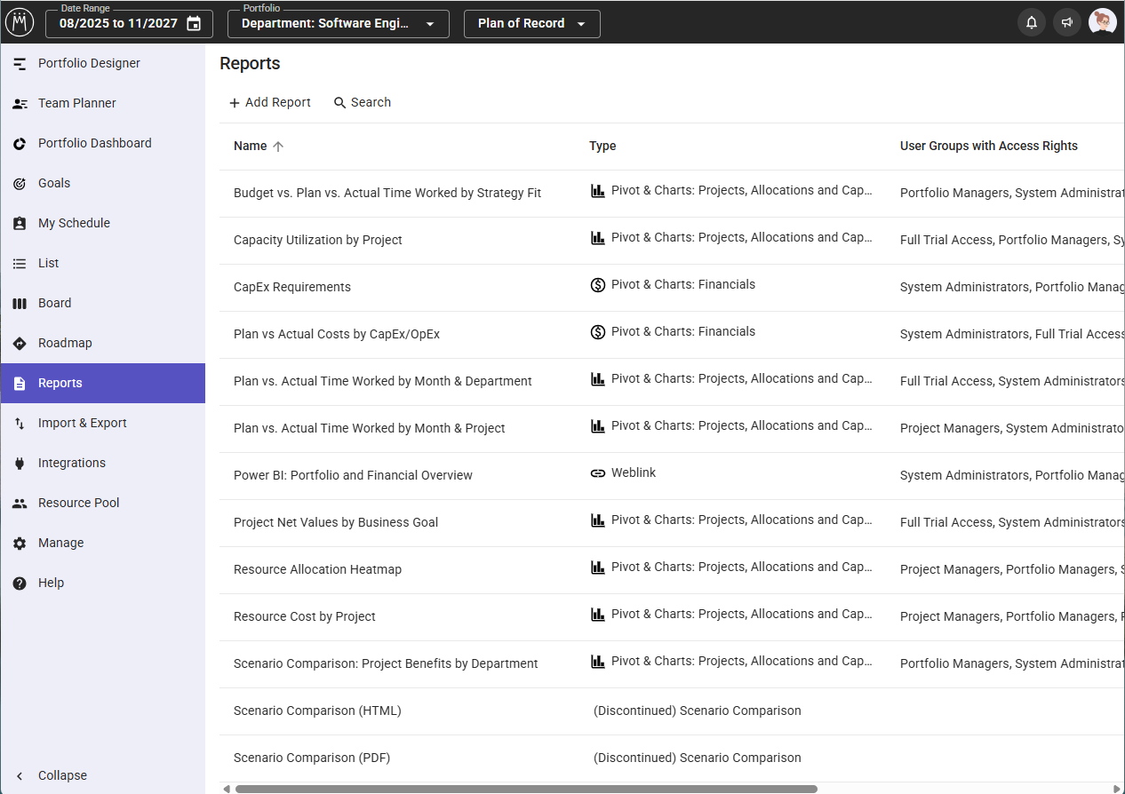The image size is (1125, 794).
Task: Click the chart icon for Resource Allocation Heatmap
Action: click(598, 568)
